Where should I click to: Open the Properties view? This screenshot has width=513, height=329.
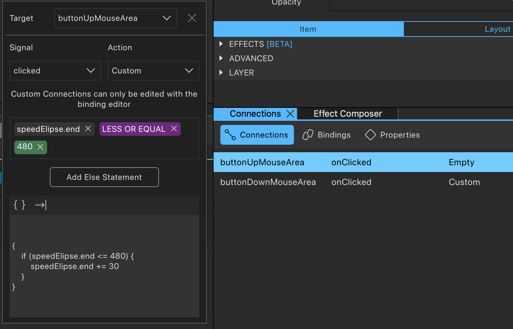point(392,135)
